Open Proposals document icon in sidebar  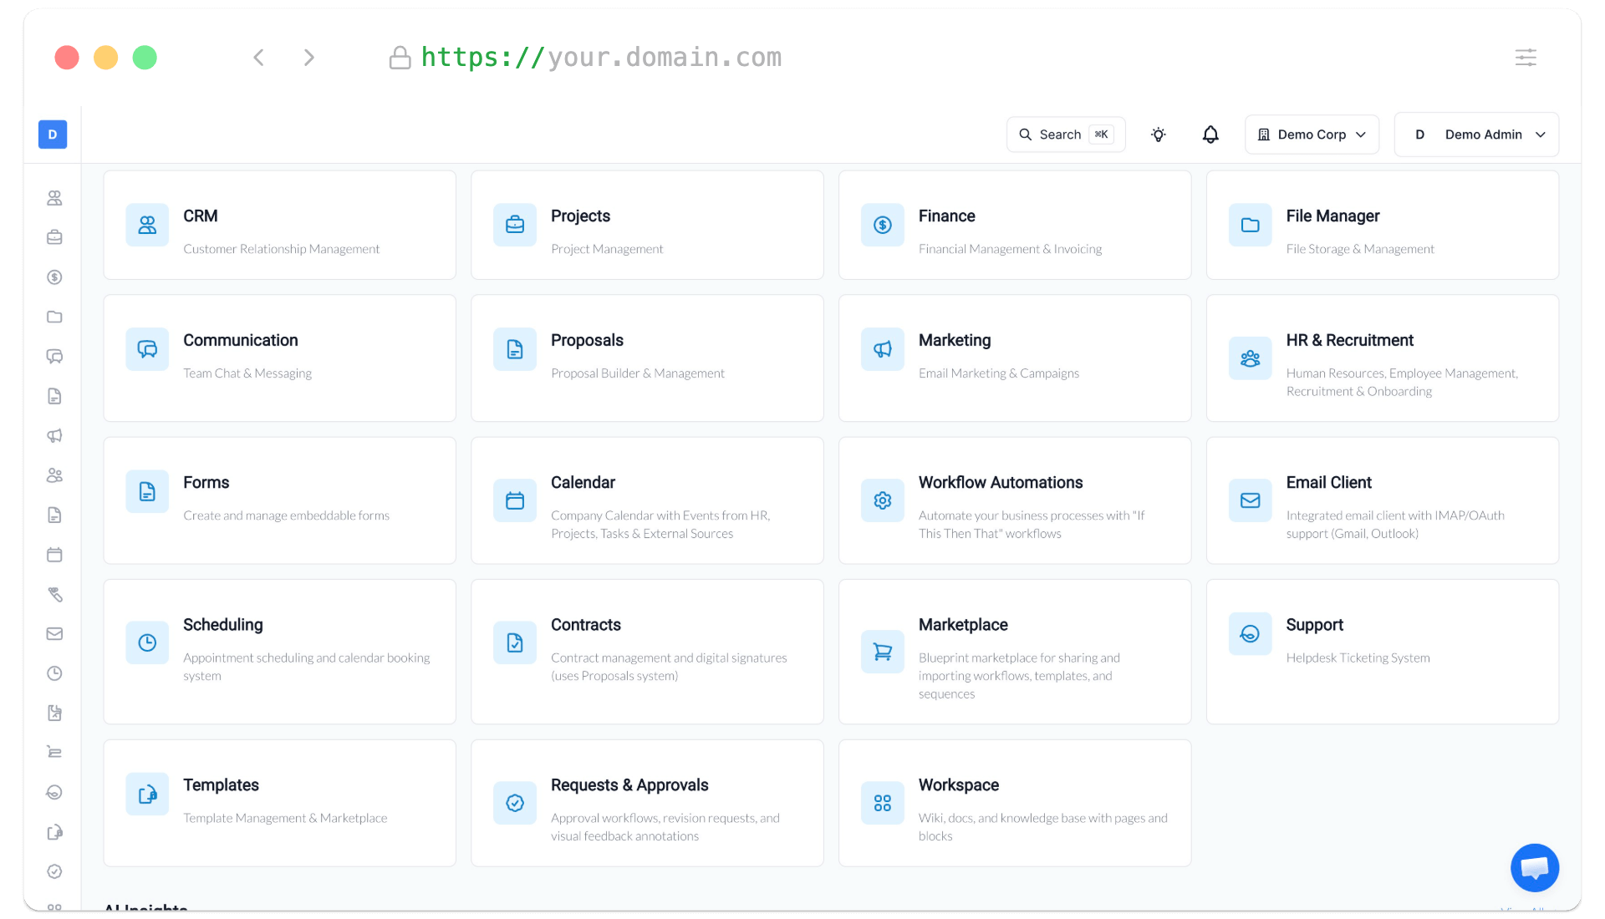[54, 396]
